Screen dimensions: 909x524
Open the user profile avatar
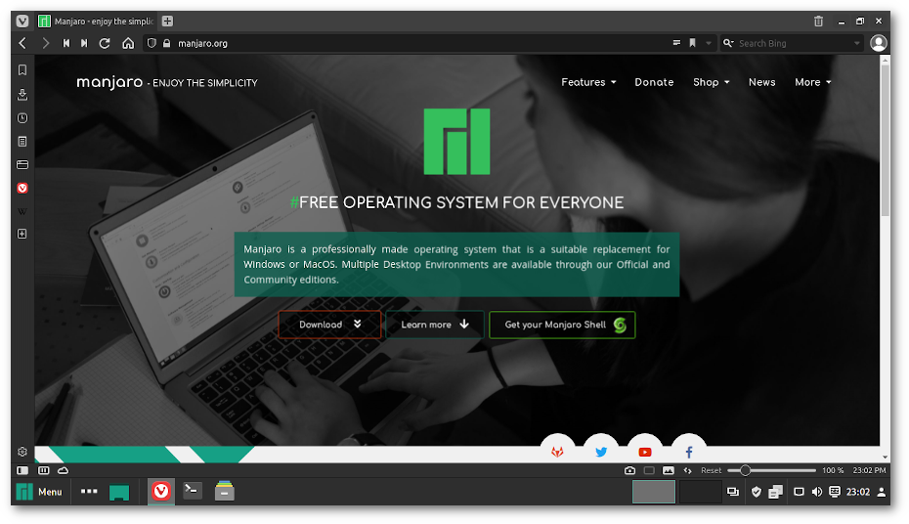[879, 43]
